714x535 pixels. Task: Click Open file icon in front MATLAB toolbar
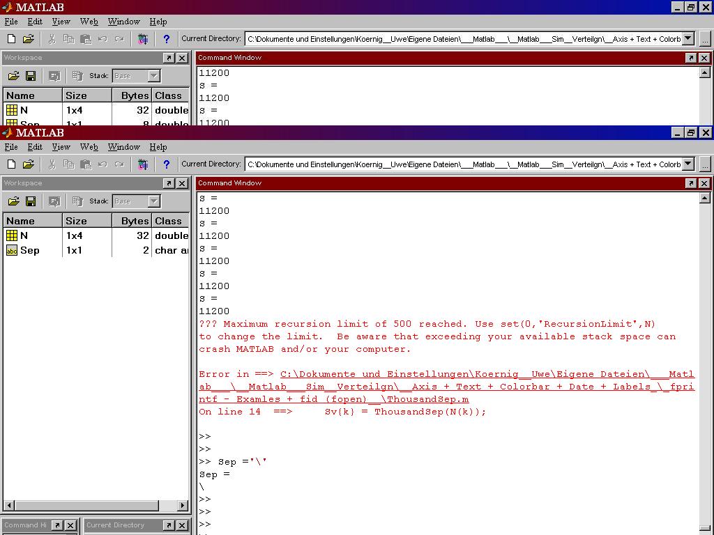[28, 164]
